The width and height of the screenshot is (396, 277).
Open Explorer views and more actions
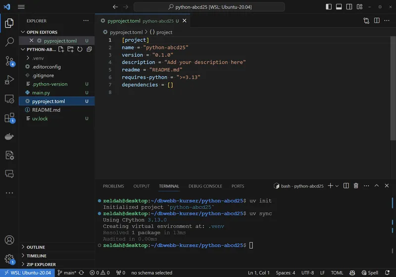pos(86,21)
